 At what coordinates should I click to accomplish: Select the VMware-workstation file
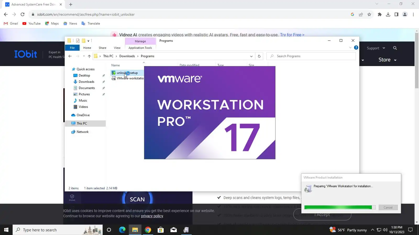[x=128, y=78]
